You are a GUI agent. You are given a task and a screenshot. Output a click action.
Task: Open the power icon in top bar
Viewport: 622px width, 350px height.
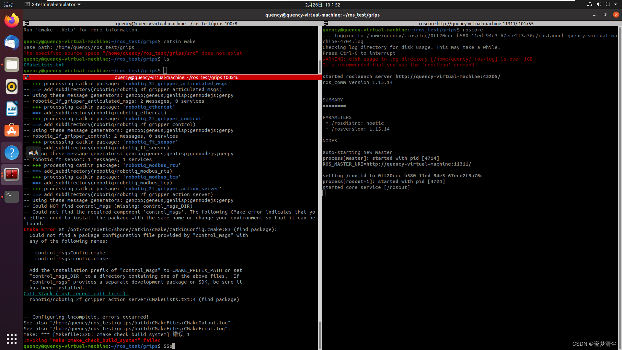click(x=608, y=5)
